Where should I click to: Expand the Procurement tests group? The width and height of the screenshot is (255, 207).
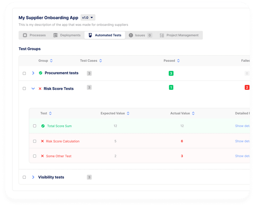pos(33,73)
